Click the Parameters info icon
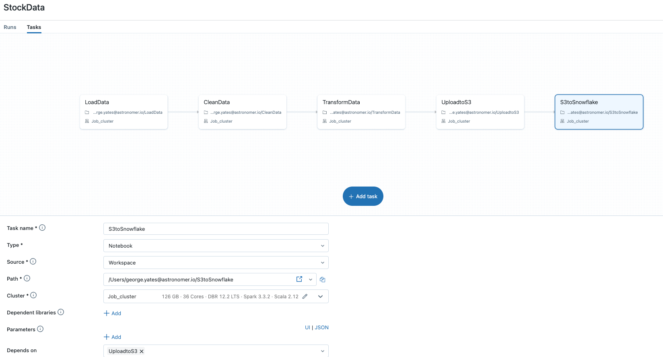Image resolution: width=663 pixels, height=357 pixels. click(40, 329)
